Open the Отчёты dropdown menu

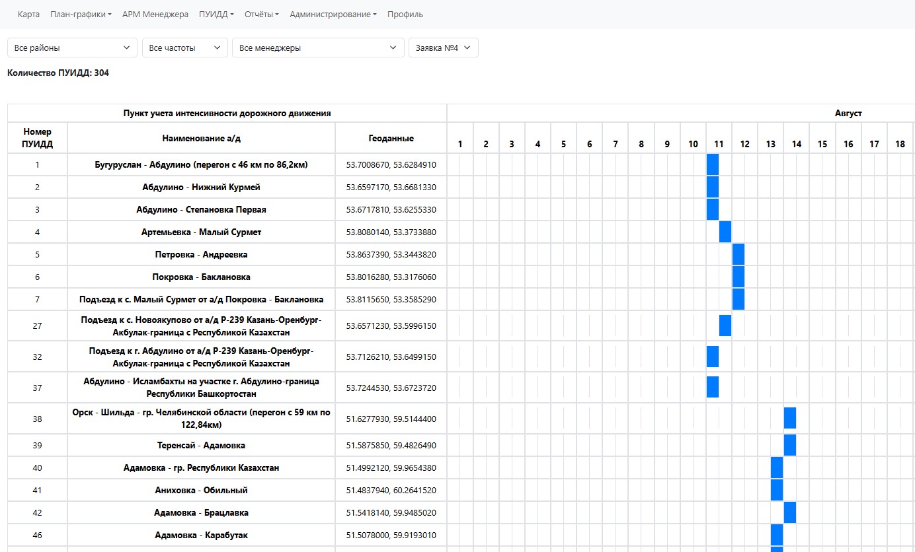pyautogui.click(x=262, y=15)
